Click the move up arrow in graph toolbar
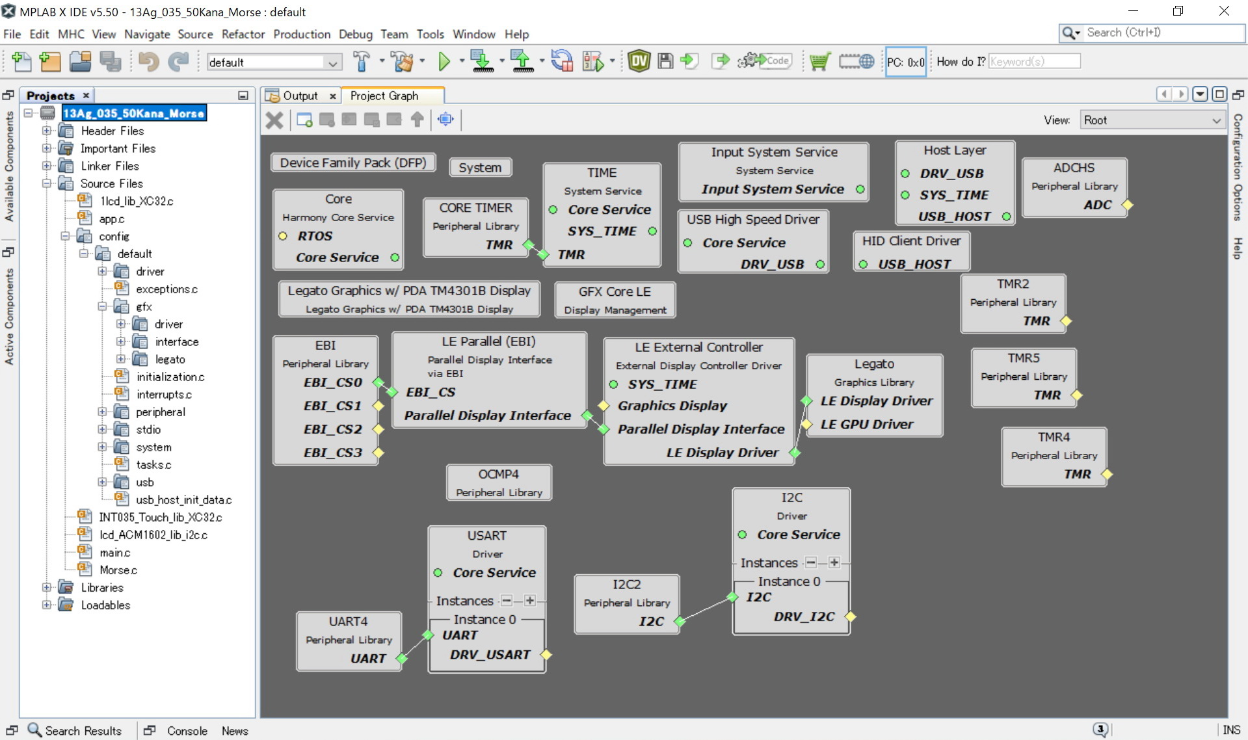 coord(418,119)
